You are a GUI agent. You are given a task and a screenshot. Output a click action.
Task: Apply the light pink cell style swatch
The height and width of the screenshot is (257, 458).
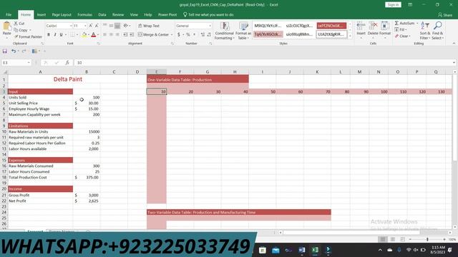268,34
